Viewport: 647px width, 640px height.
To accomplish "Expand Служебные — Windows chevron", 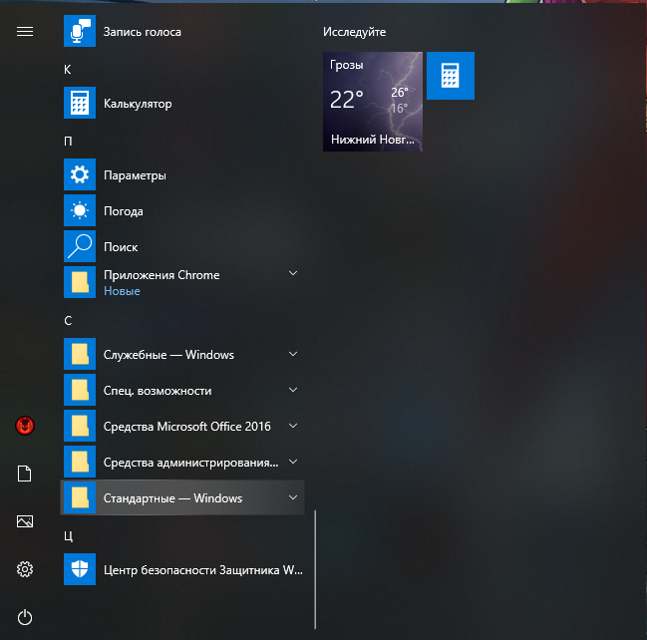I will coord(293,354).
